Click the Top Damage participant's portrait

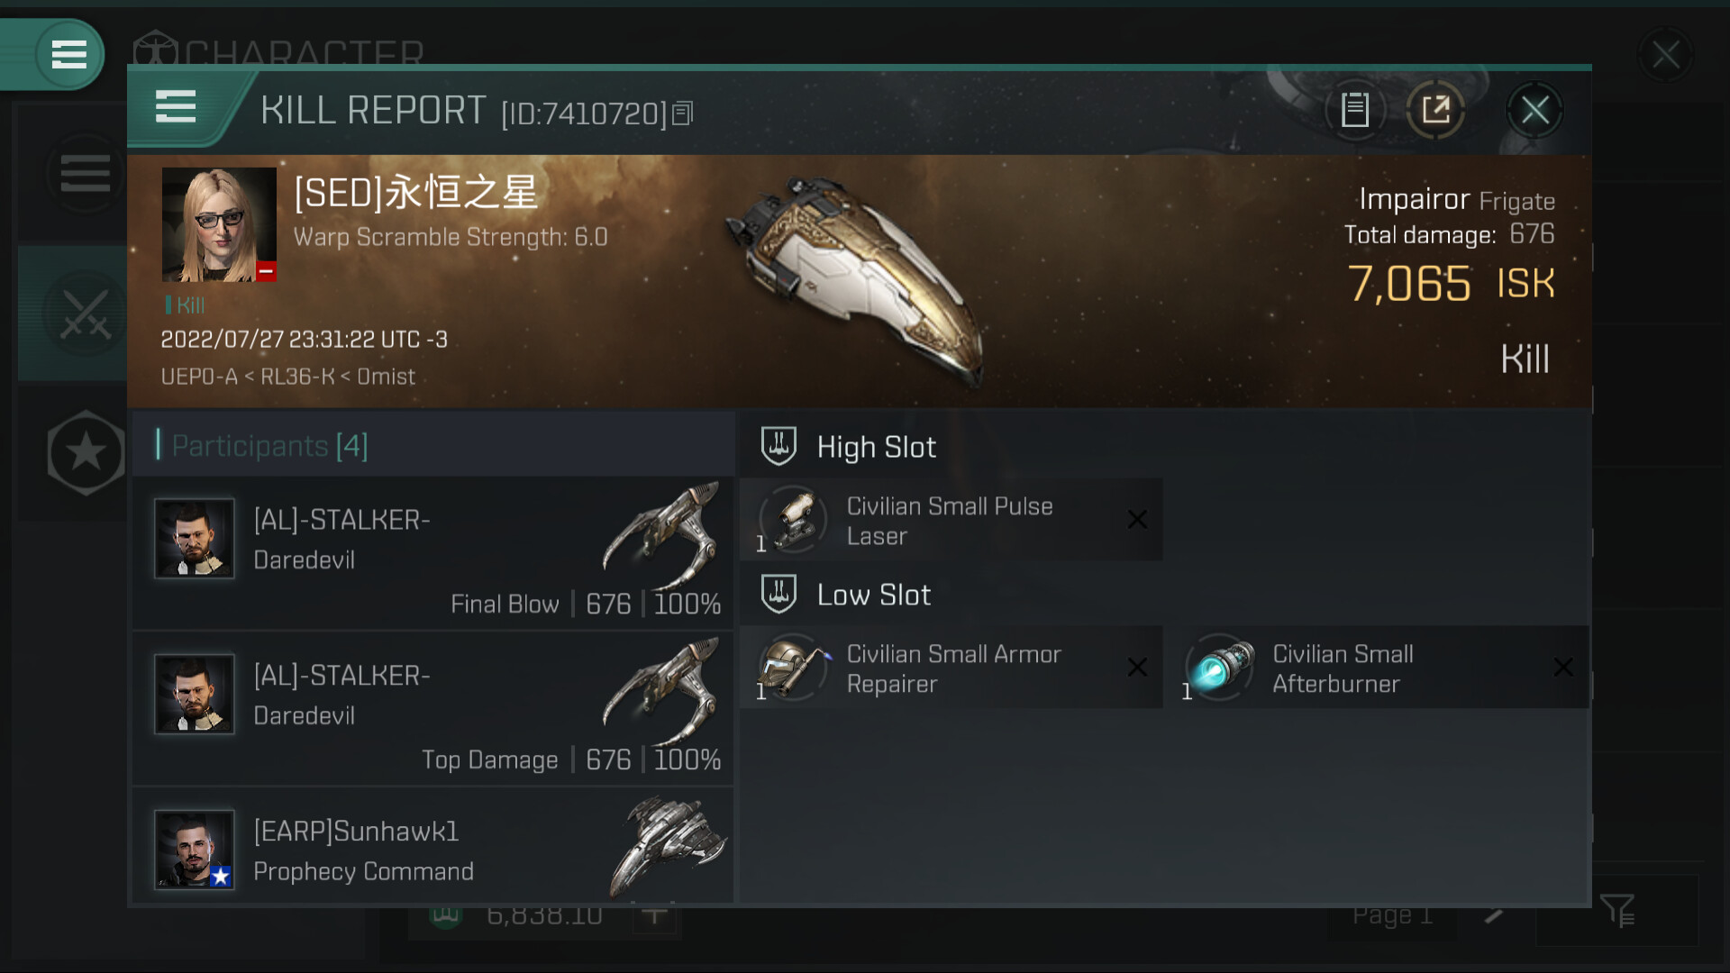tap(194, 694)
